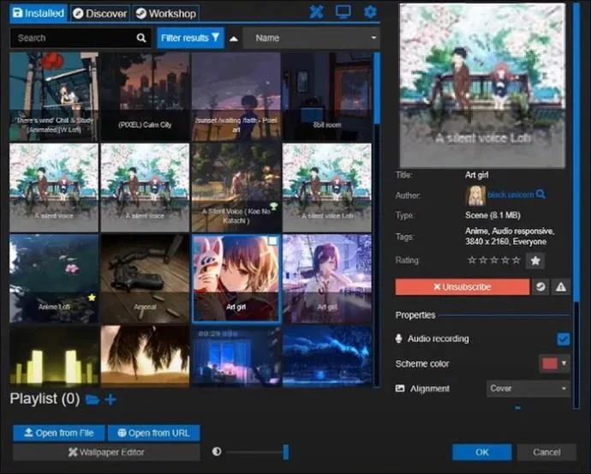Click the large wallpaper preview image
Screen dimensions: 591x474
click(482, 86)
